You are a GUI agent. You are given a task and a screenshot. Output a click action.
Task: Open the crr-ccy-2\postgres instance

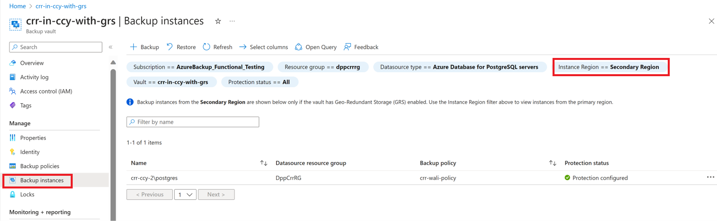click(x=154, y=178)
